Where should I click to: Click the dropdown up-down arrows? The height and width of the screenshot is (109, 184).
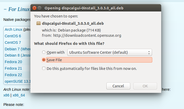pos(149,52)
